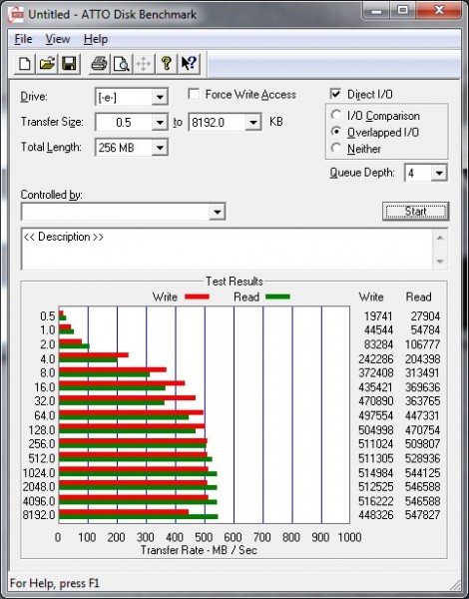Image resolution: width=469 pixels, height=599 pixels.
Task: Open the Help menu
Action: 96,39
